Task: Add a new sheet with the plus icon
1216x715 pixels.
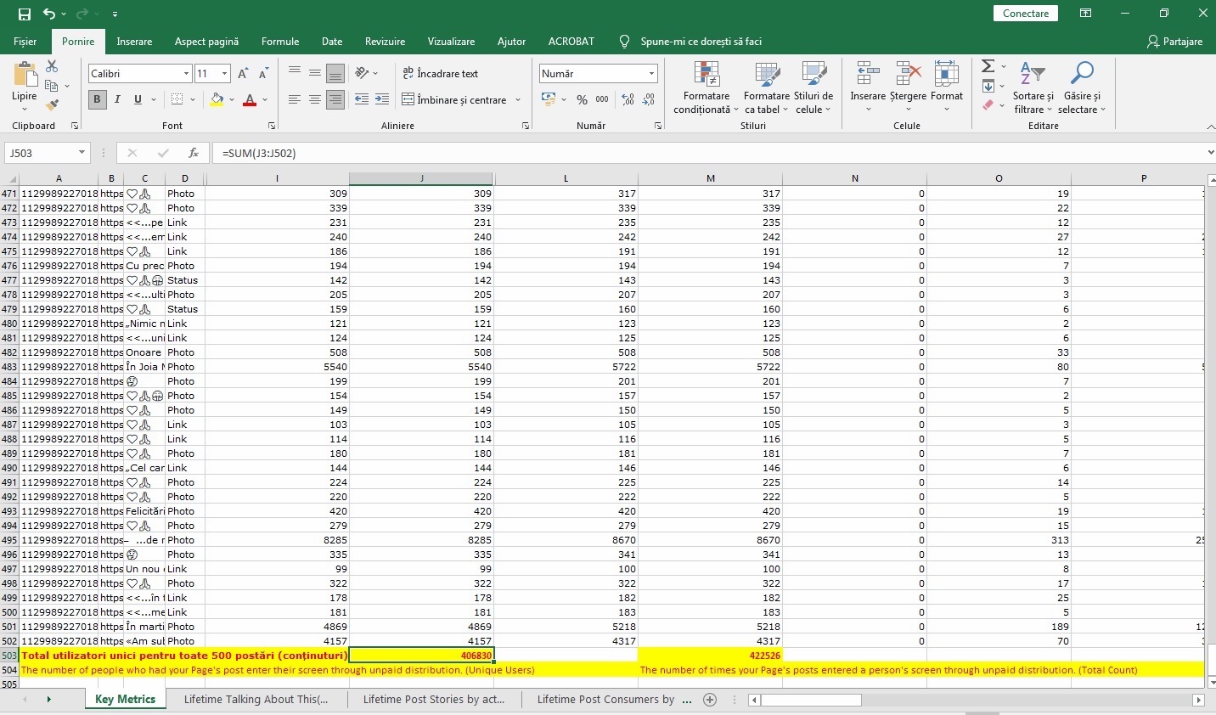Action: click(711, 700)
